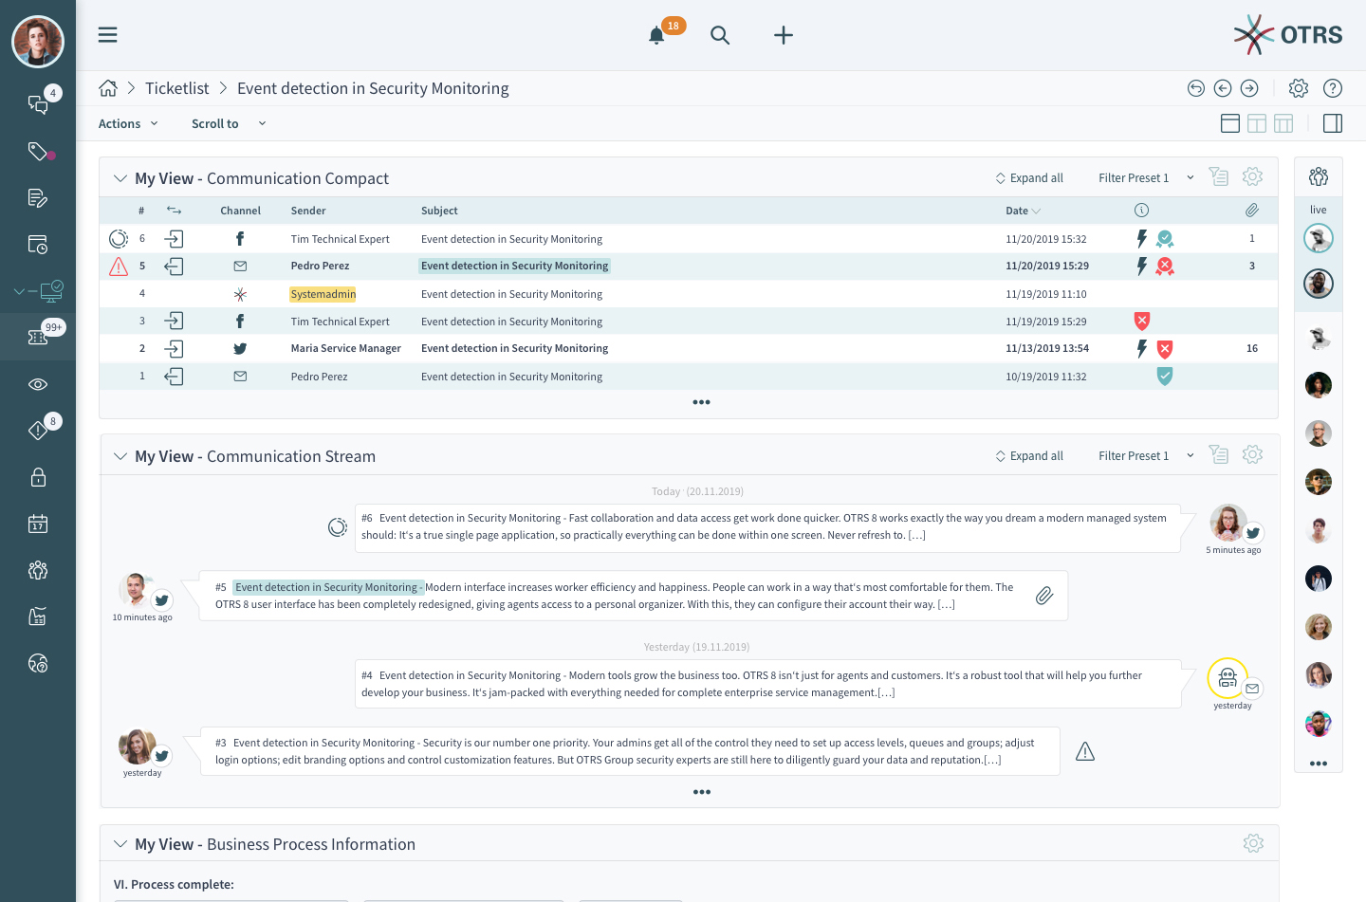Open escalation diamond icon with 8 badge
Screen dimensions: 1366x902
click(38, 431)
